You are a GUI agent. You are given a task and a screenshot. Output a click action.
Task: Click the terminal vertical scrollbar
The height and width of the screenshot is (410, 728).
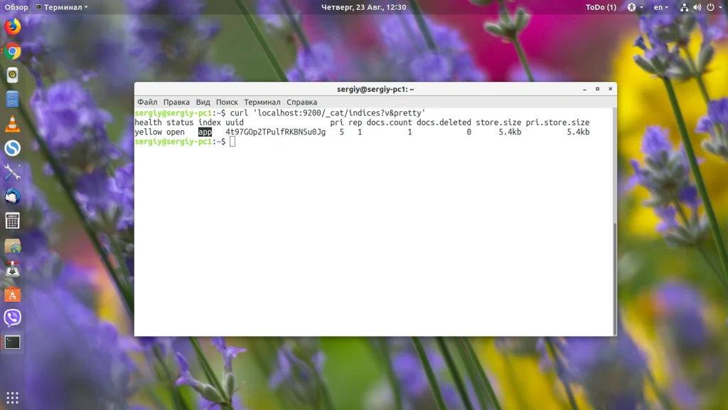point(615,278)
